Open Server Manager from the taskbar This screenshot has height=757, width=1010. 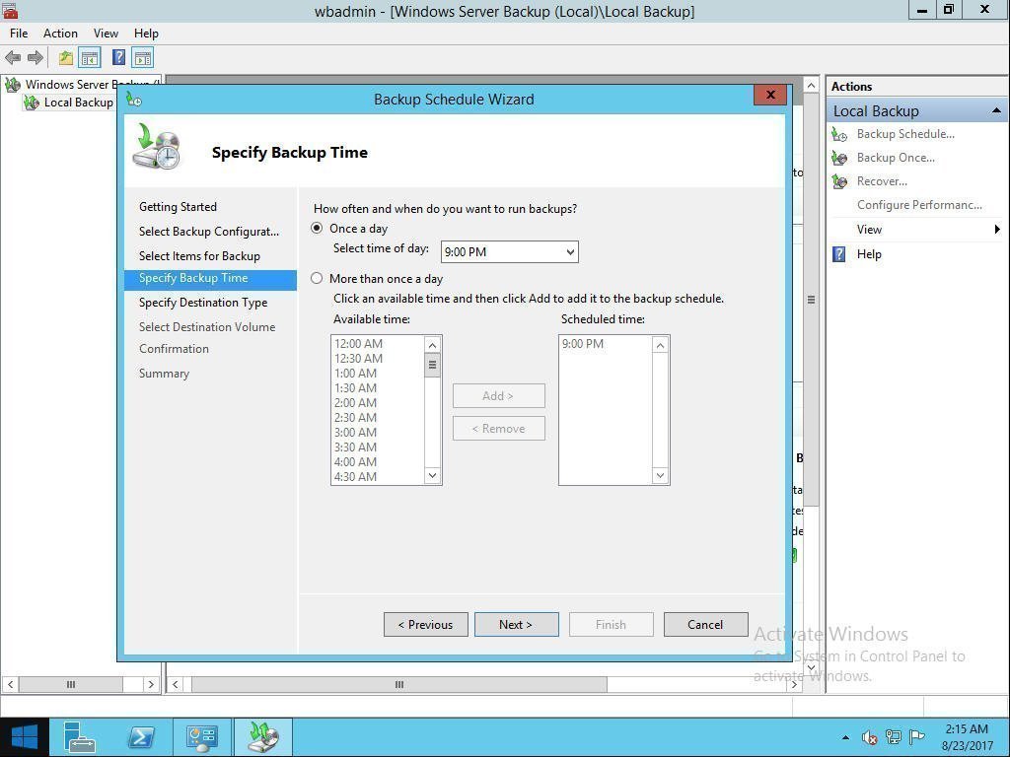(80, 737)
